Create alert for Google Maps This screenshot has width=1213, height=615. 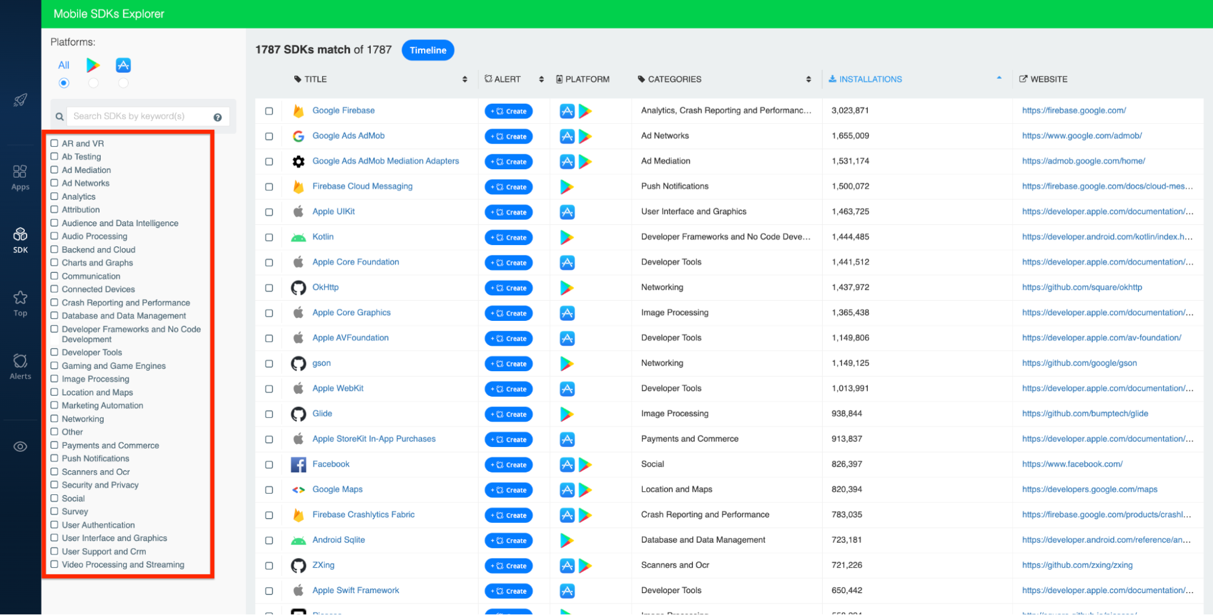(x=509, y=490)
